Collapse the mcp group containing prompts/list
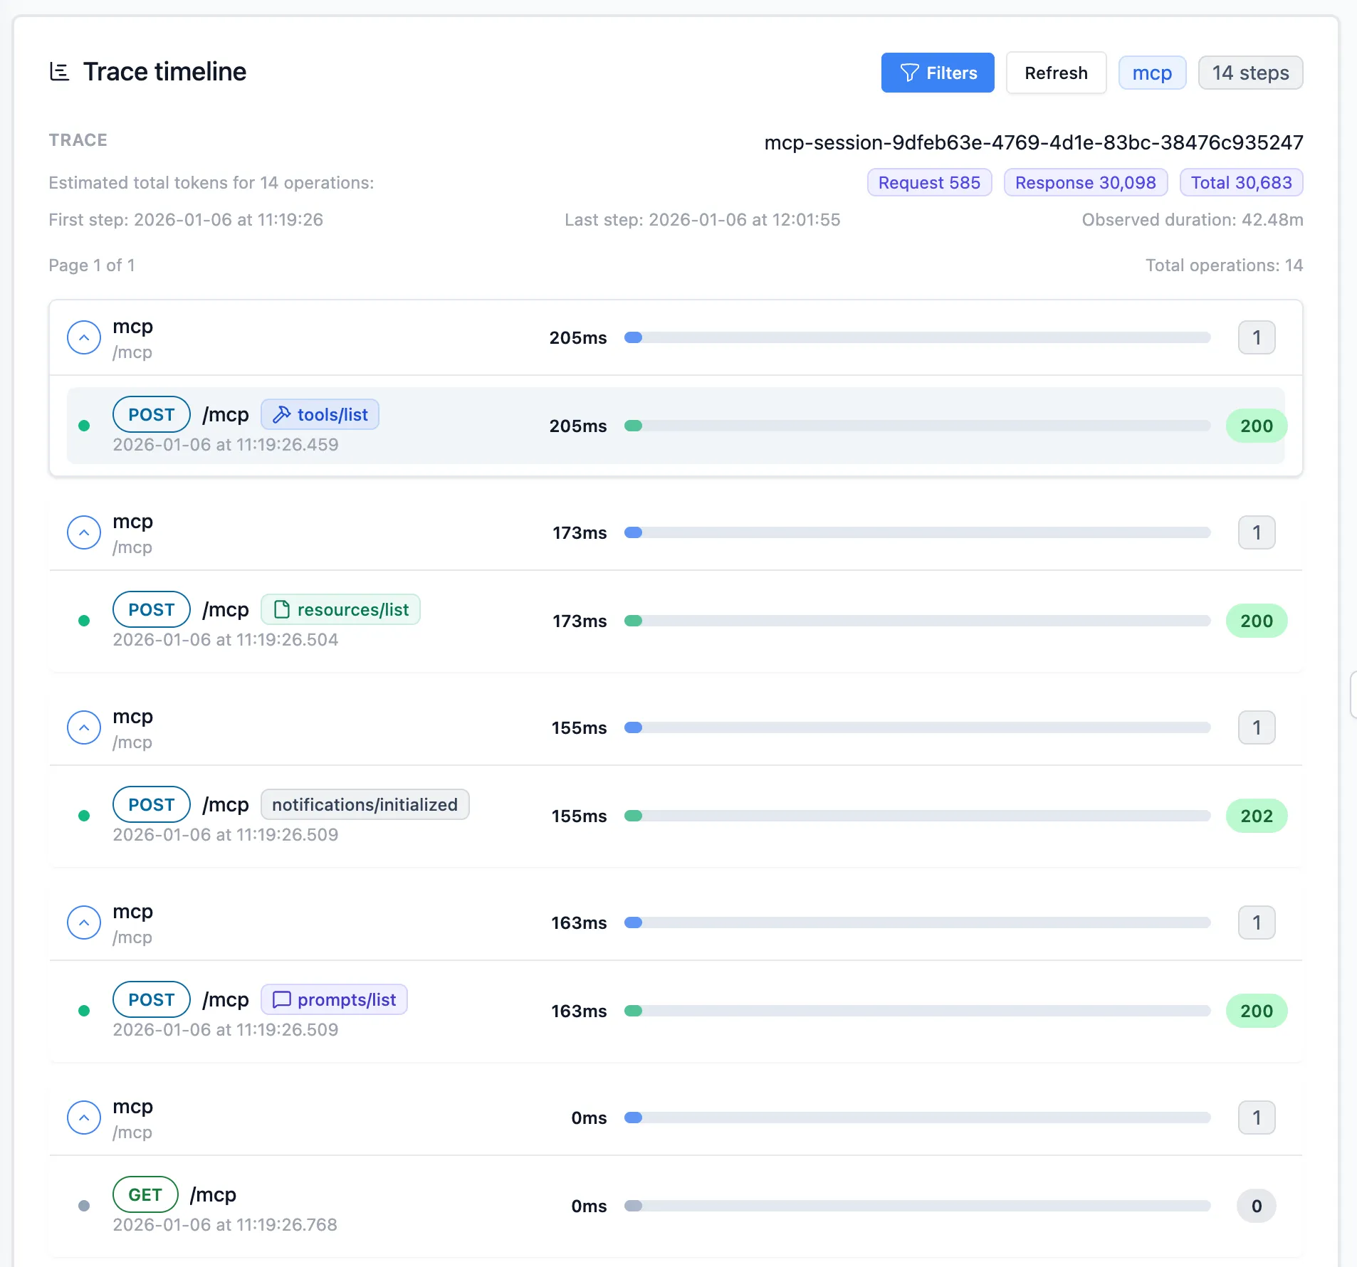The image size is (1357, 1267). click(x=83, y=922)
